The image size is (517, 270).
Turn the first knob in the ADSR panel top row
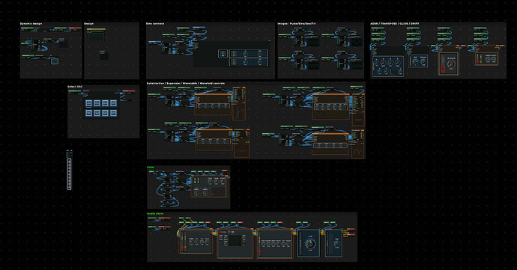tap(376, 63)
